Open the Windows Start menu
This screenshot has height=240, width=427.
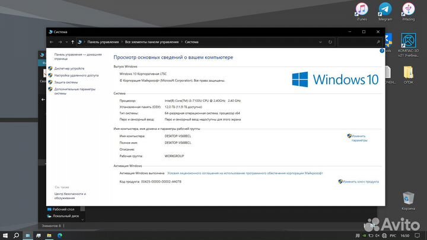5,235
